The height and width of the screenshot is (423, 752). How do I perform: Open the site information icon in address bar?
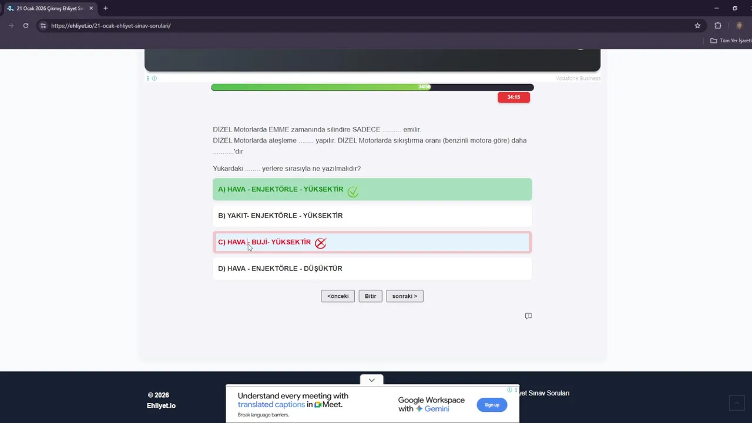coord(42,26)
